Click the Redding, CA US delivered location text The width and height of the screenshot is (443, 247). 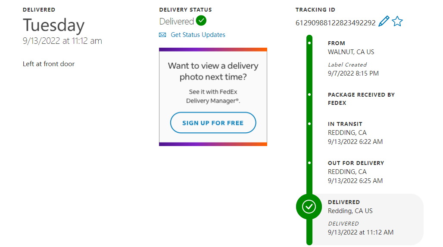click(x=350, y=211)
